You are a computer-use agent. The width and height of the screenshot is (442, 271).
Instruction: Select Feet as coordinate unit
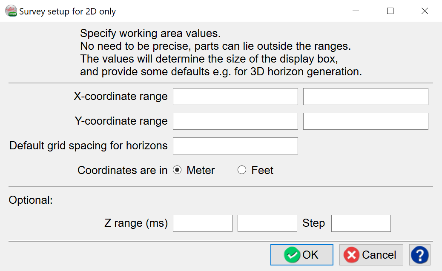pos(242,170)
